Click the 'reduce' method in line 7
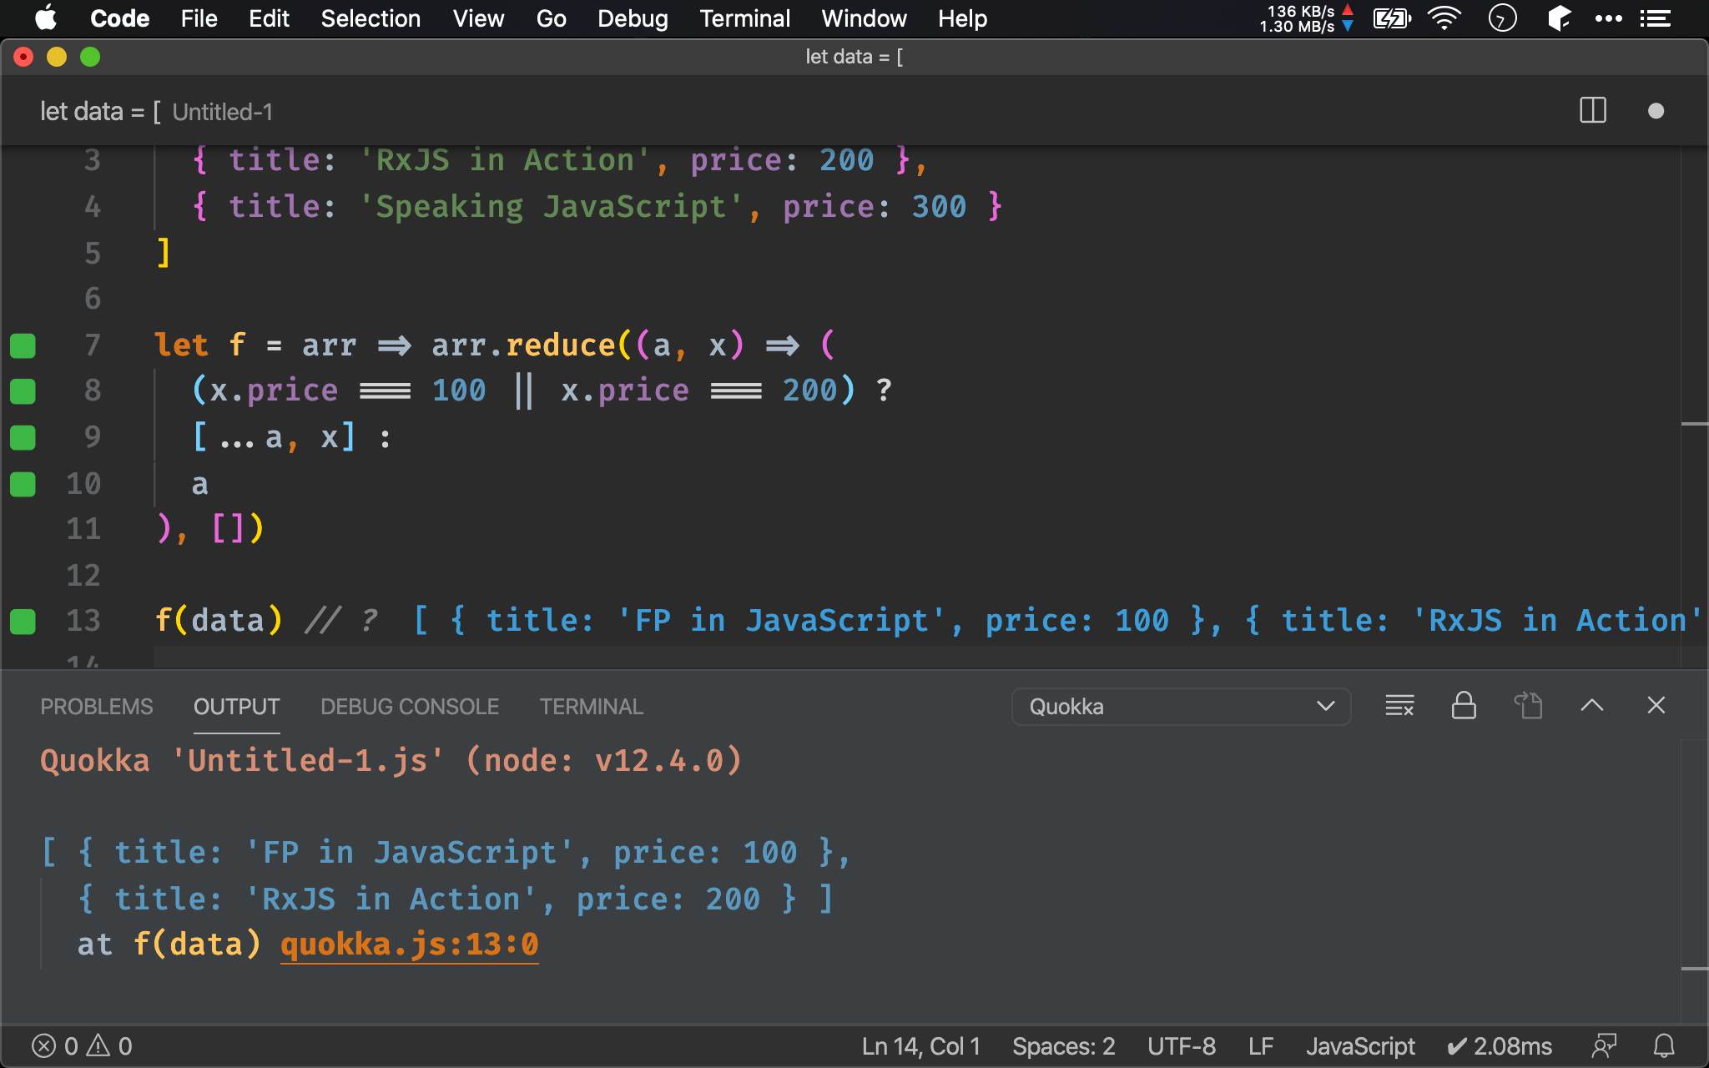Viewport: 1709px width, 1068px height. (x=561, y=345)
